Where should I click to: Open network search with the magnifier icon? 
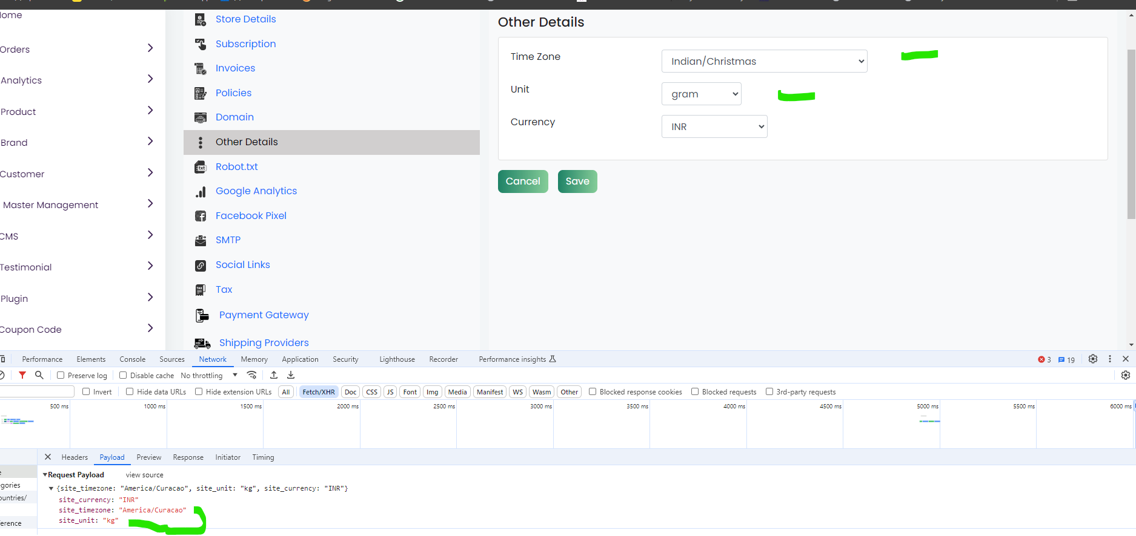point(39,375)
